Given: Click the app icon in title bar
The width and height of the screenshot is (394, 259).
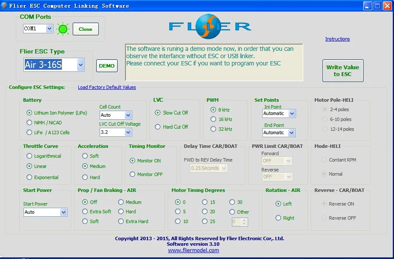Looking at the screenshot, I should click(5, 6).
